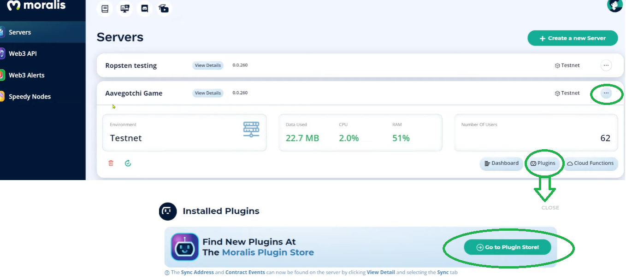Click the robot Plugin Store icon

tap(185, 247)
